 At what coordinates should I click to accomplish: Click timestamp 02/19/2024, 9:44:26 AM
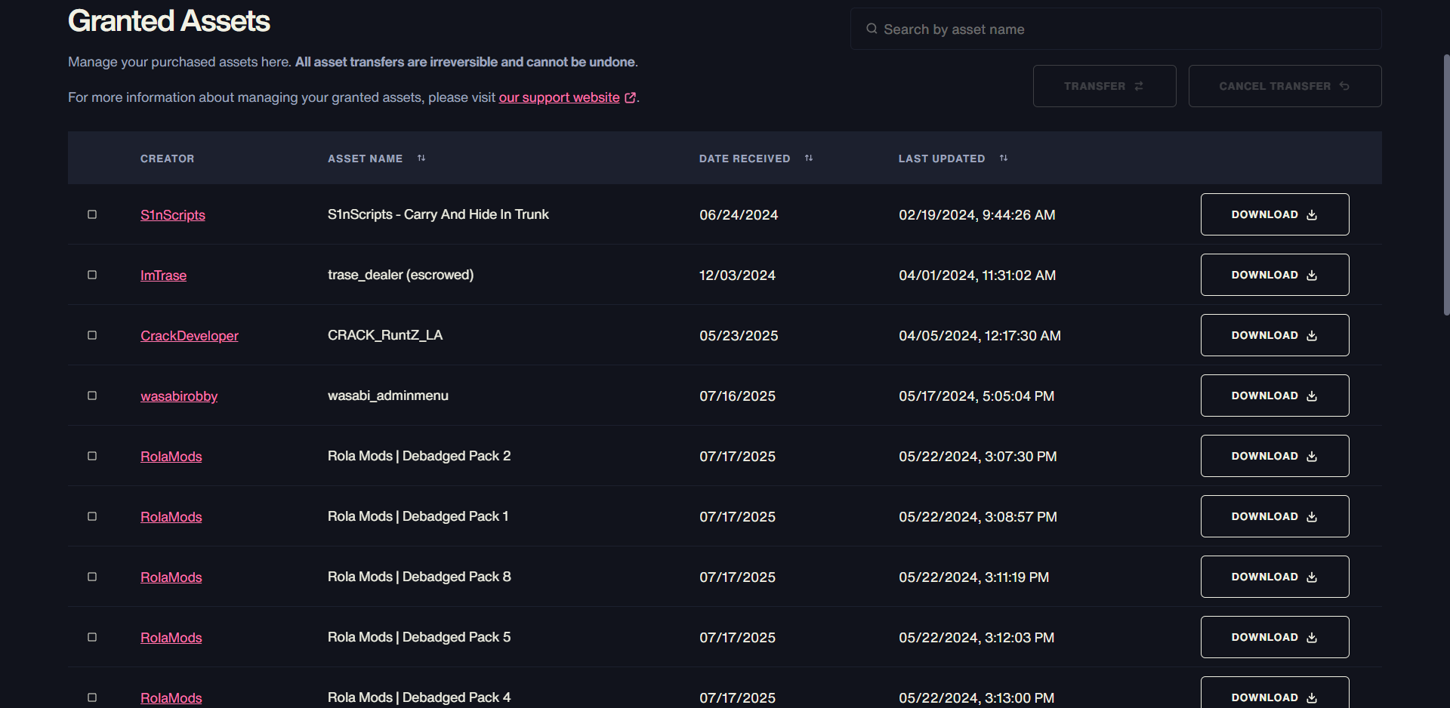[x=977, y=215]
